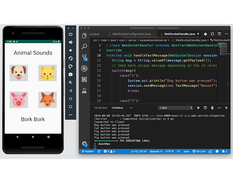This screenshot has width=233, height=183.
Task: Maximize terminal panel with the up chevron
Action: [x=219, y=108]
